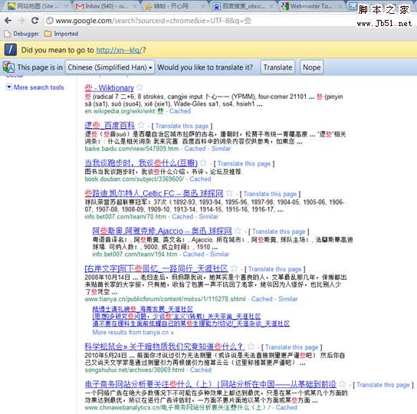Open the songshuhui.net result title

(164, 347)
